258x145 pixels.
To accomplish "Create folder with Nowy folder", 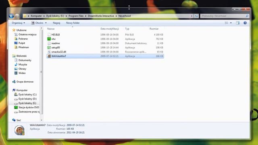I will point(73,23).
